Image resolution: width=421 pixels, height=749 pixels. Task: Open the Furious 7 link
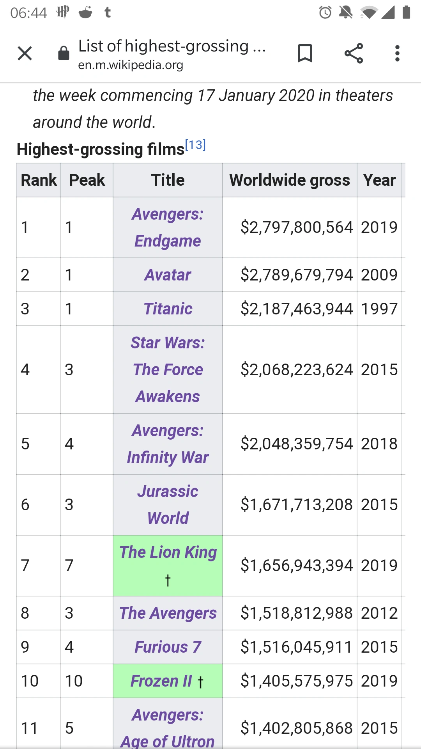(x=168, y=647)
